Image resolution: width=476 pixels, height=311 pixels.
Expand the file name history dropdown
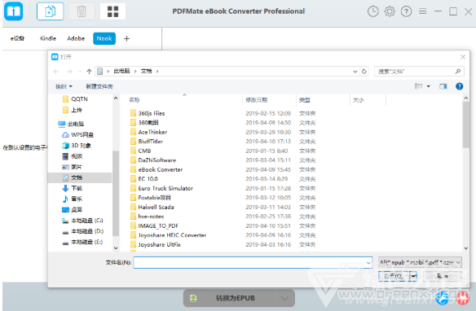coord(368,263)
